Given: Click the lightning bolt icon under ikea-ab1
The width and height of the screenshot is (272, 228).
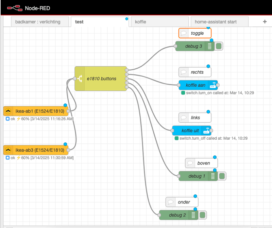Looking at the screenshot, I should pos(18,119).
